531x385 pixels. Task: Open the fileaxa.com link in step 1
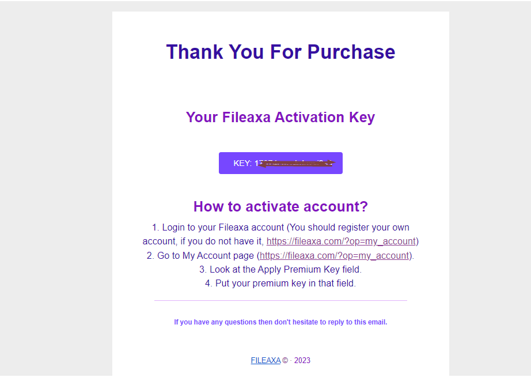coord(340,241)
